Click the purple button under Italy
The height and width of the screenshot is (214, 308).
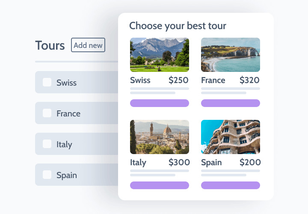[x=159, y=185]
